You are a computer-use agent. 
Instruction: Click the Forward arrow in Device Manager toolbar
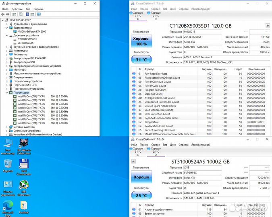point(8,14)
